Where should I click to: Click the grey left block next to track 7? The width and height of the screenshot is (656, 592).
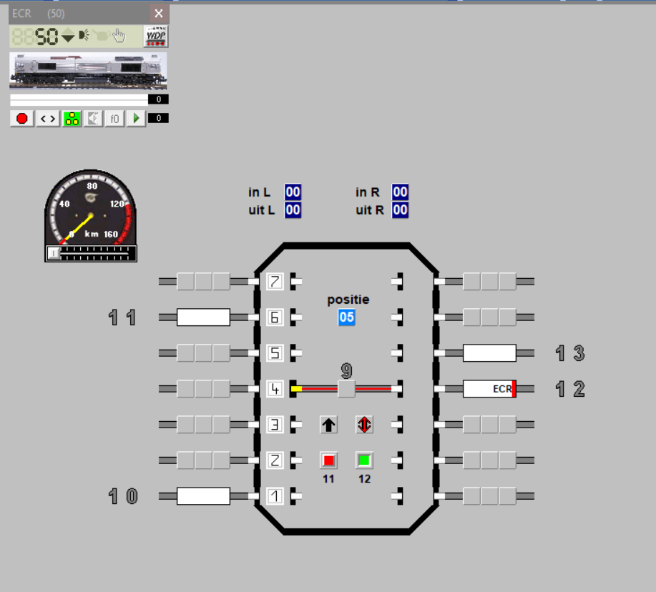coord(203,282)
